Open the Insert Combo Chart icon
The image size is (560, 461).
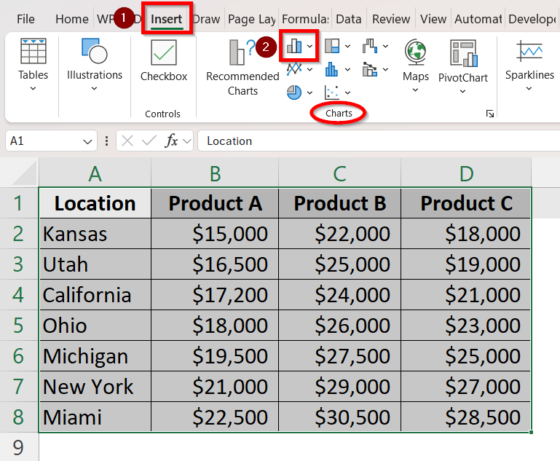pyautogui.click(x=370, y=70)
